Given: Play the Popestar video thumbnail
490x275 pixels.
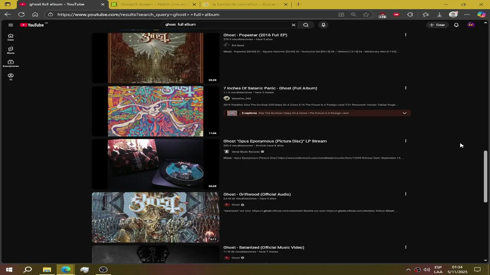Looking at the screenshot, I should tap(155, 58).
